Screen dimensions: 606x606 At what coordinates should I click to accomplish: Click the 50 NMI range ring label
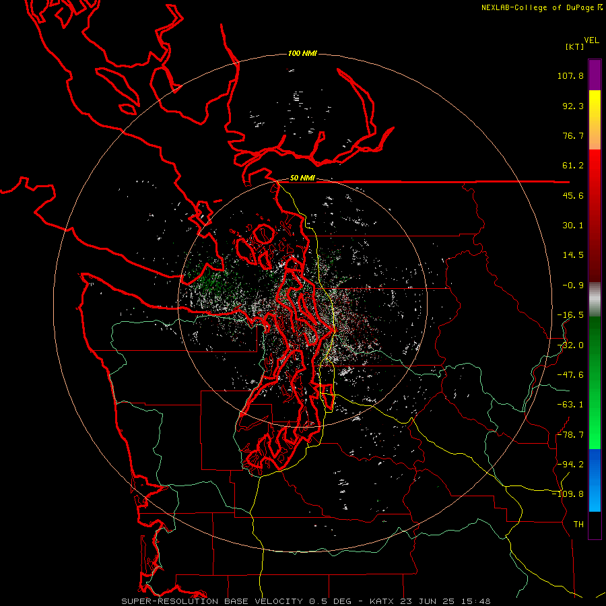[302, 178]
